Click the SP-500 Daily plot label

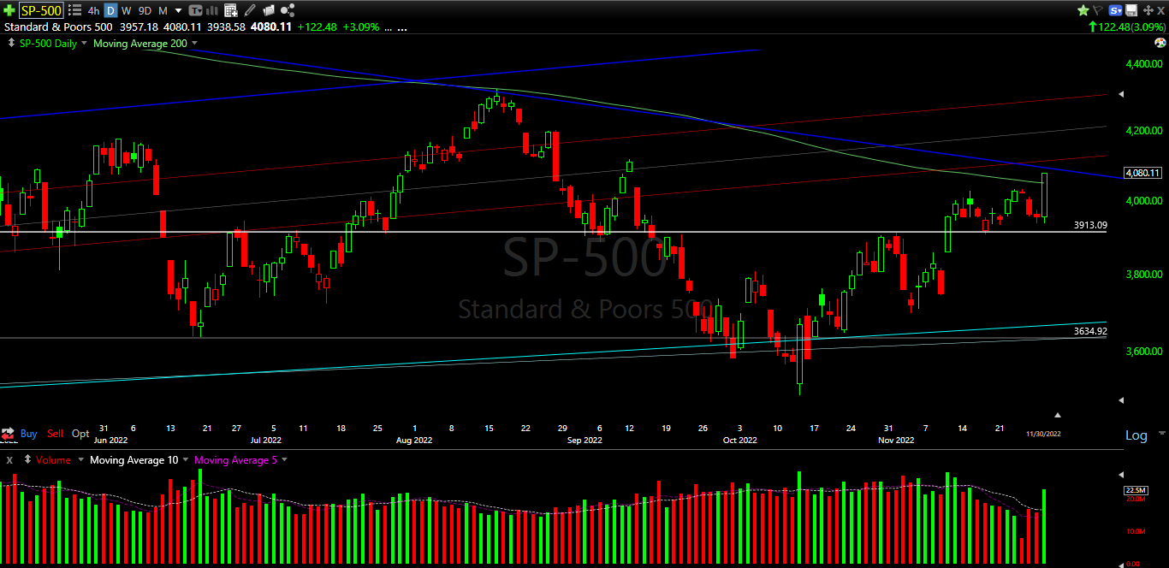click(48, 44)
